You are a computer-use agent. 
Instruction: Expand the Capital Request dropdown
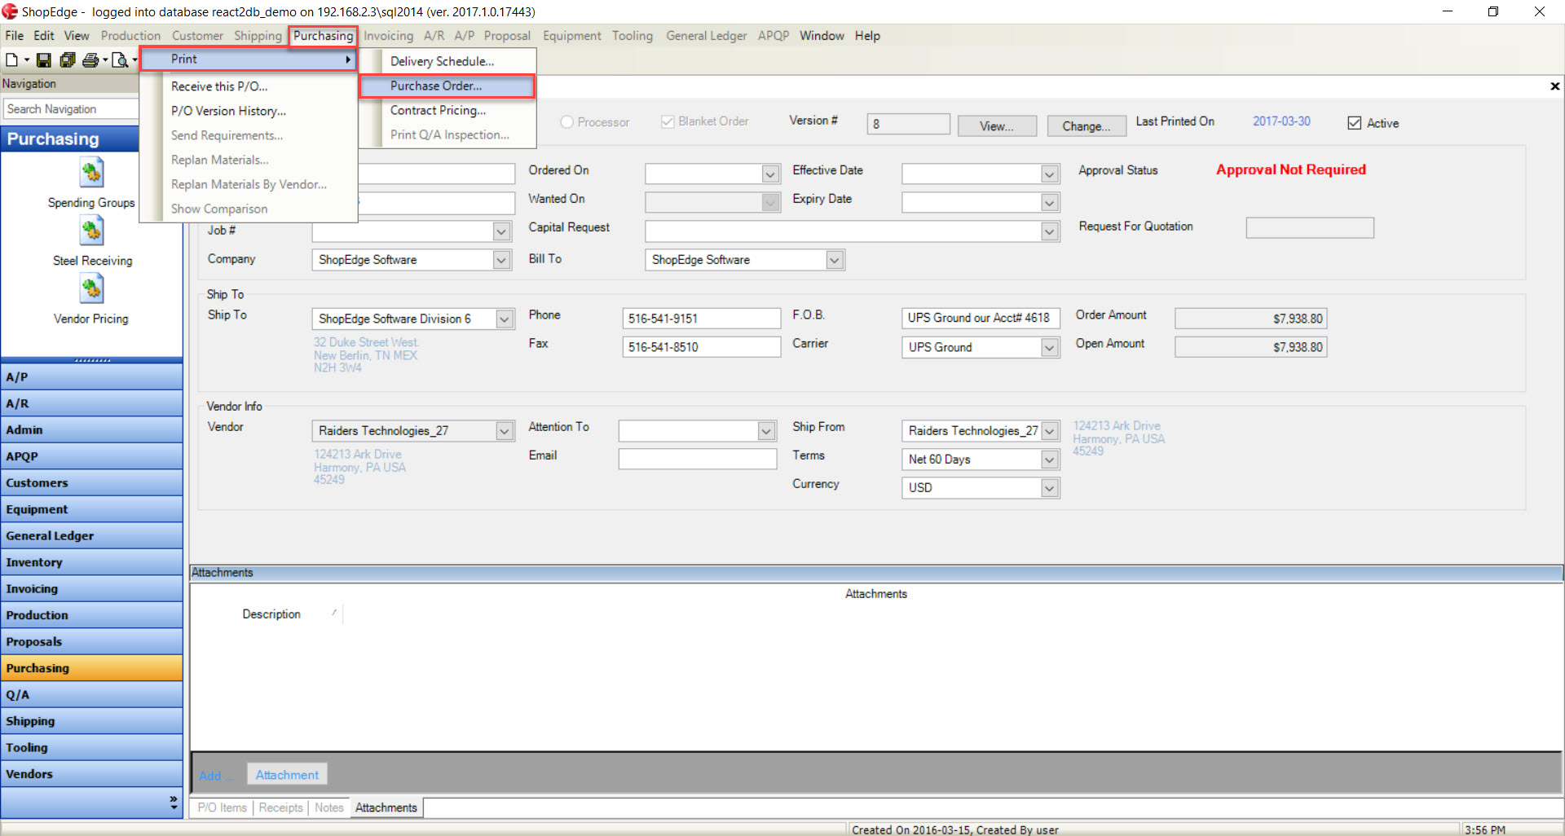(1050, 231)
